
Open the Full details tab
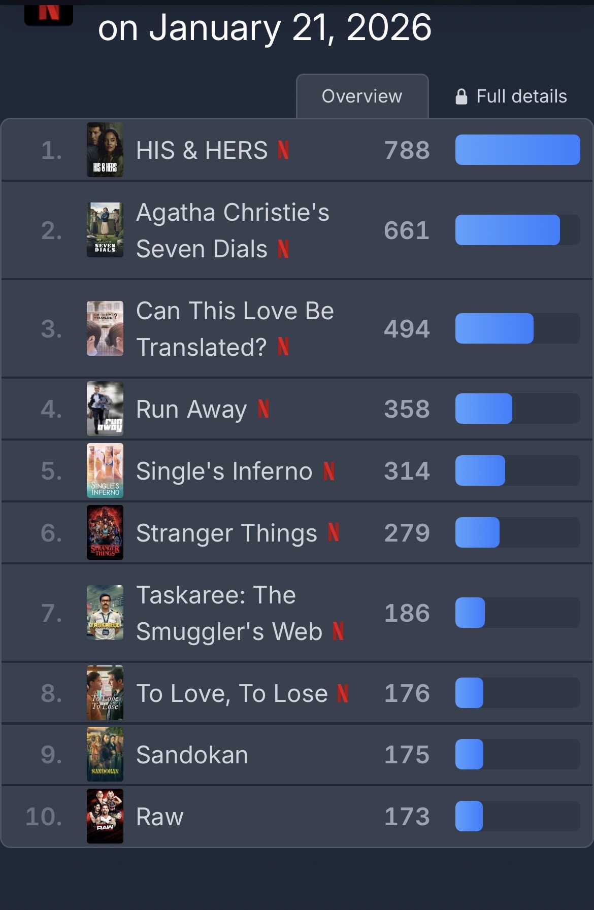point(521,96)
